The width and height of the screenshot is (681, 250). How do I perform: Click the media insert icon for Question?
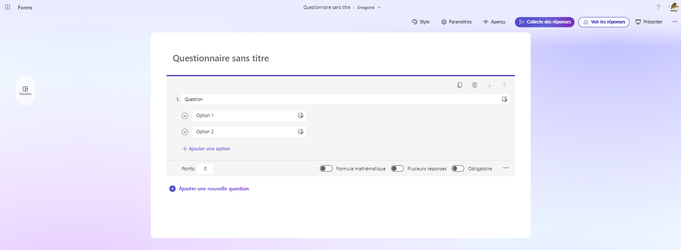504,99
